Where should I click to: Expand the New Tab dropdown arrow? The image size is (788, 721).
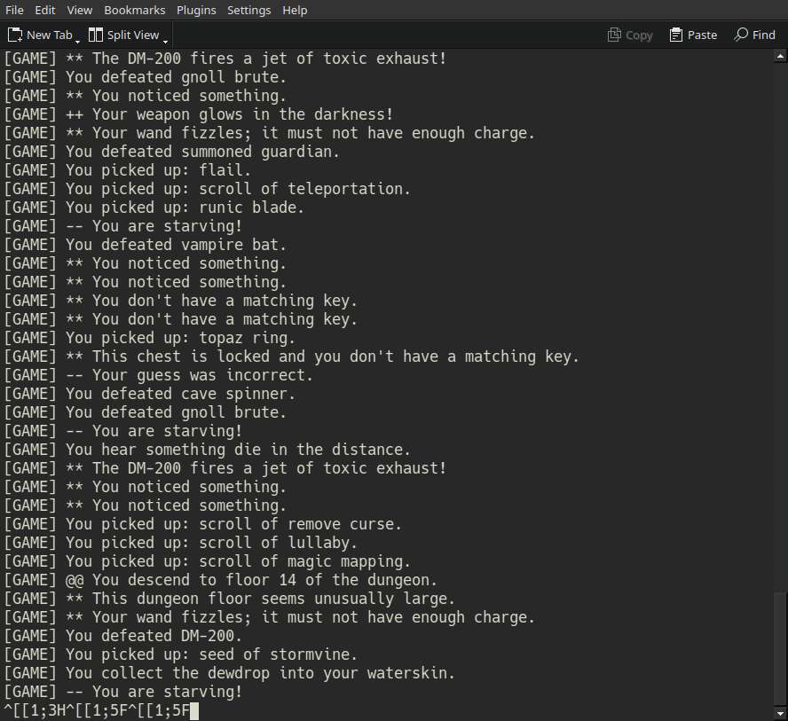77,41
